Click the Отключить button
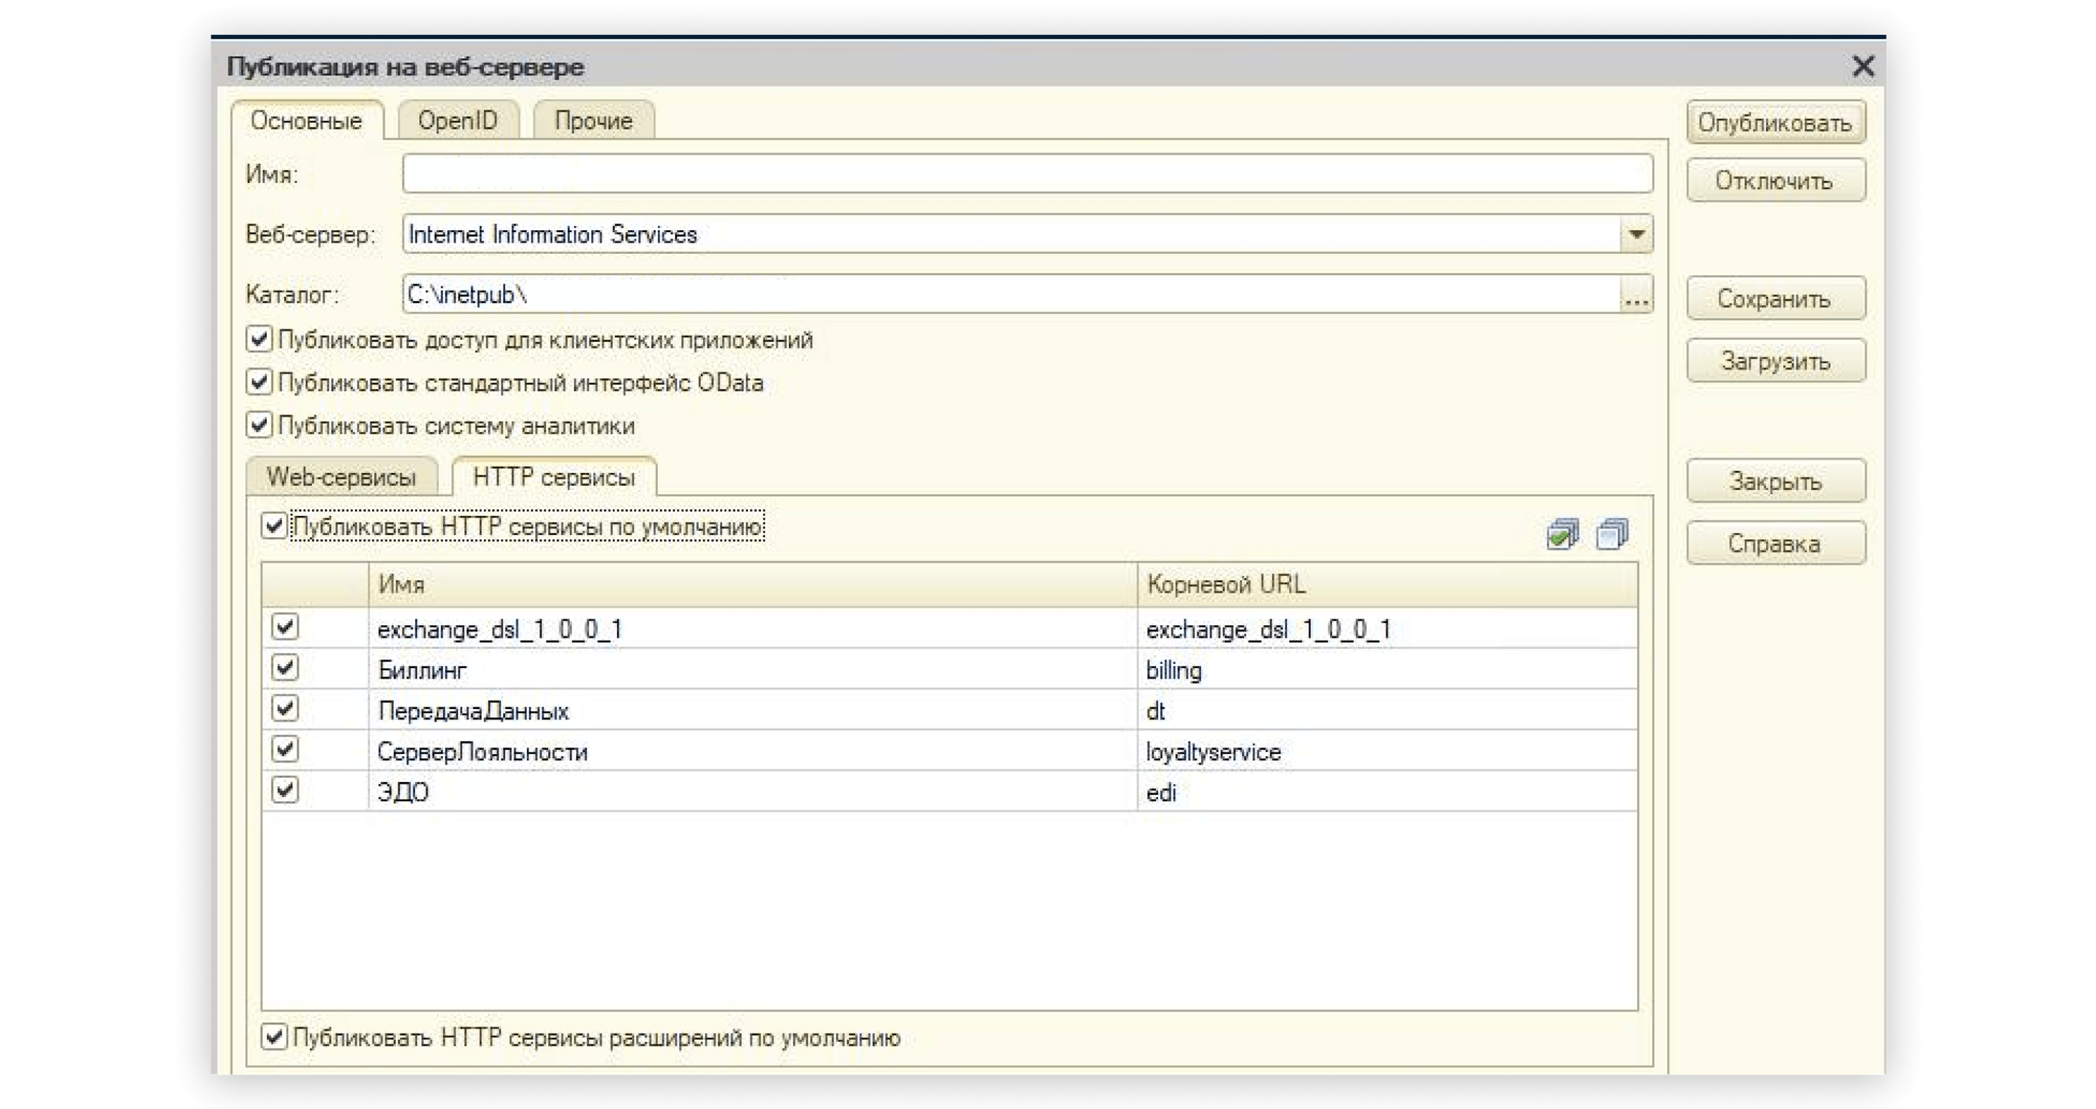 click(x=1776, y=181)
